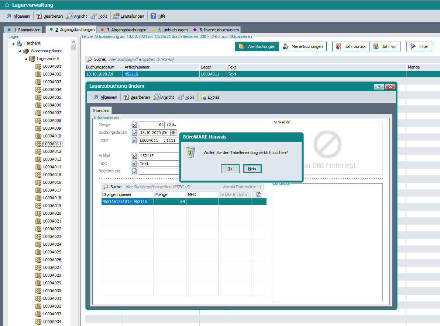
Task: Confirm deletion with the Ja button
Action: click(x=230, y=169)
